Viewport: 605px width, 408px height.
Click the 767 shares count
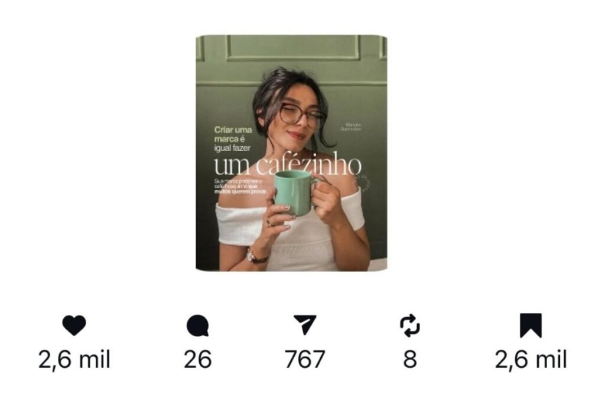tap(305, 360)
